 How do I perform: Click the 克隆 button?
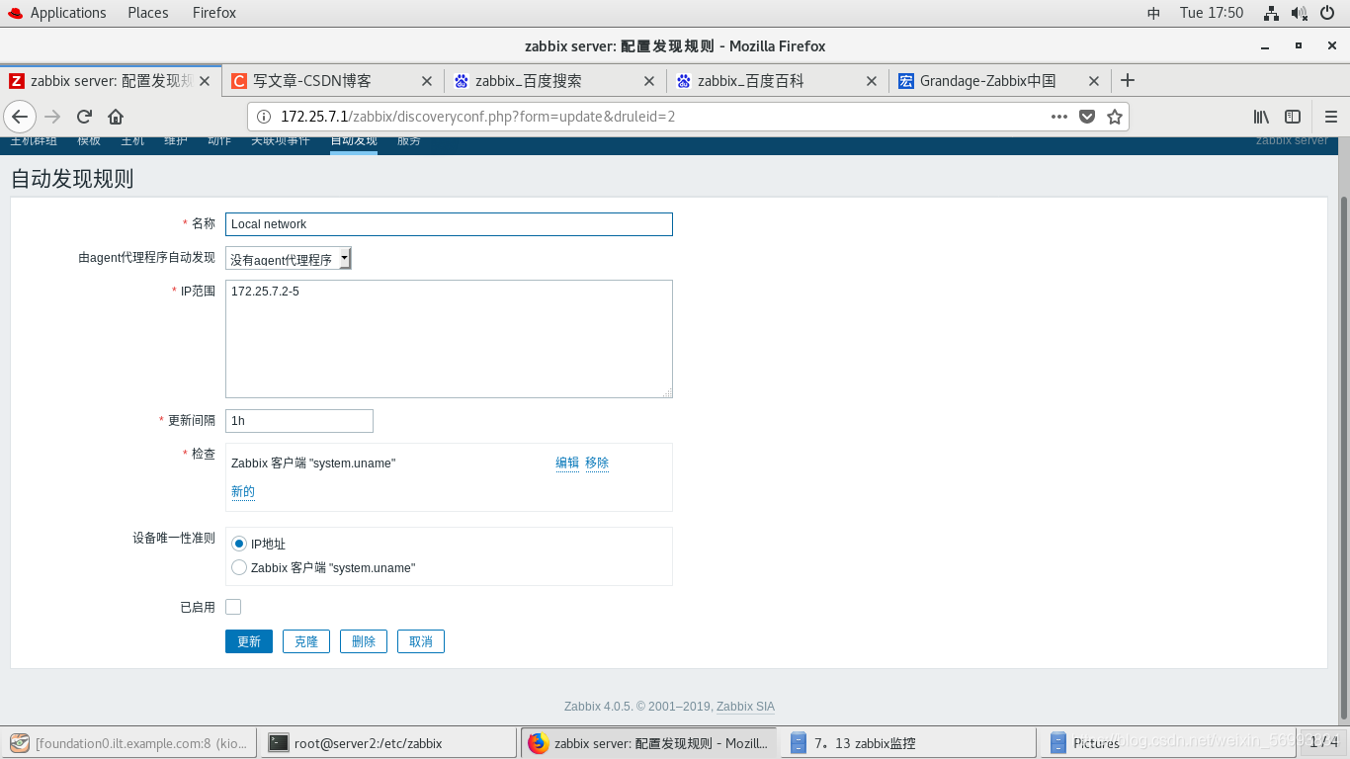[306, 641]
